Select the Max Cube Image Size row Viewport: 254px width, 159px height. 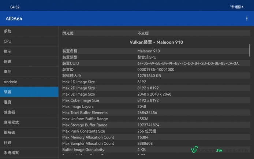(x=156, y=100)
